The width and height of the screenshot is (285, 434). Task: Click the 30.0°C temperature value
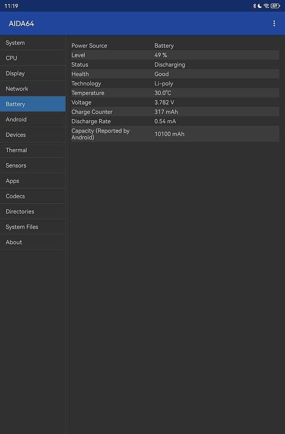(162, 93)
